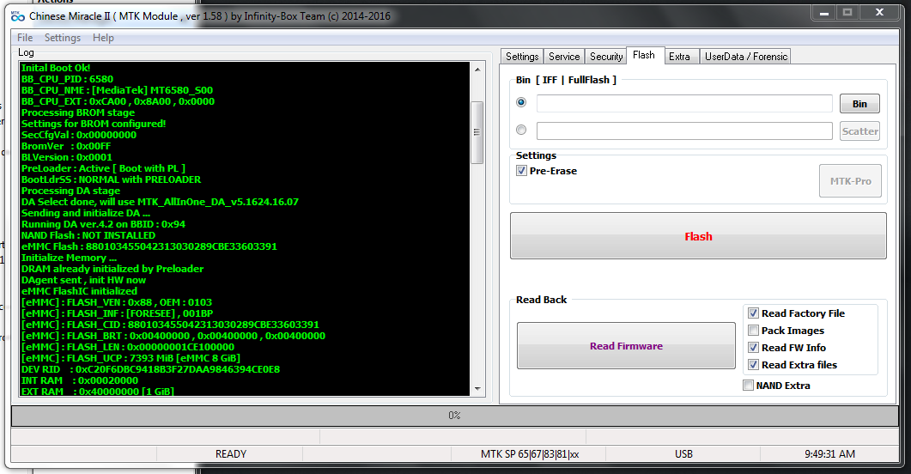Image resolution: width=911 pixels, height=474 pixels.
Task: Click the Read Firmware button
Action: 626,345
